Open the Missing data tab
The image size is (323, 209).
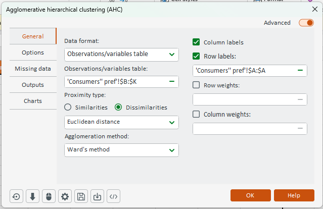[33, 69]
